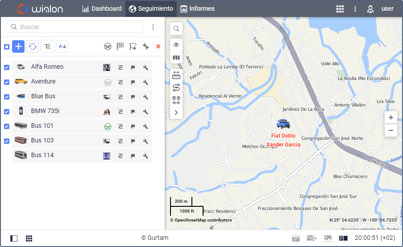Click the refresh units list icon
The width and height of the screenshot is (403, 247).
point(33,46)
